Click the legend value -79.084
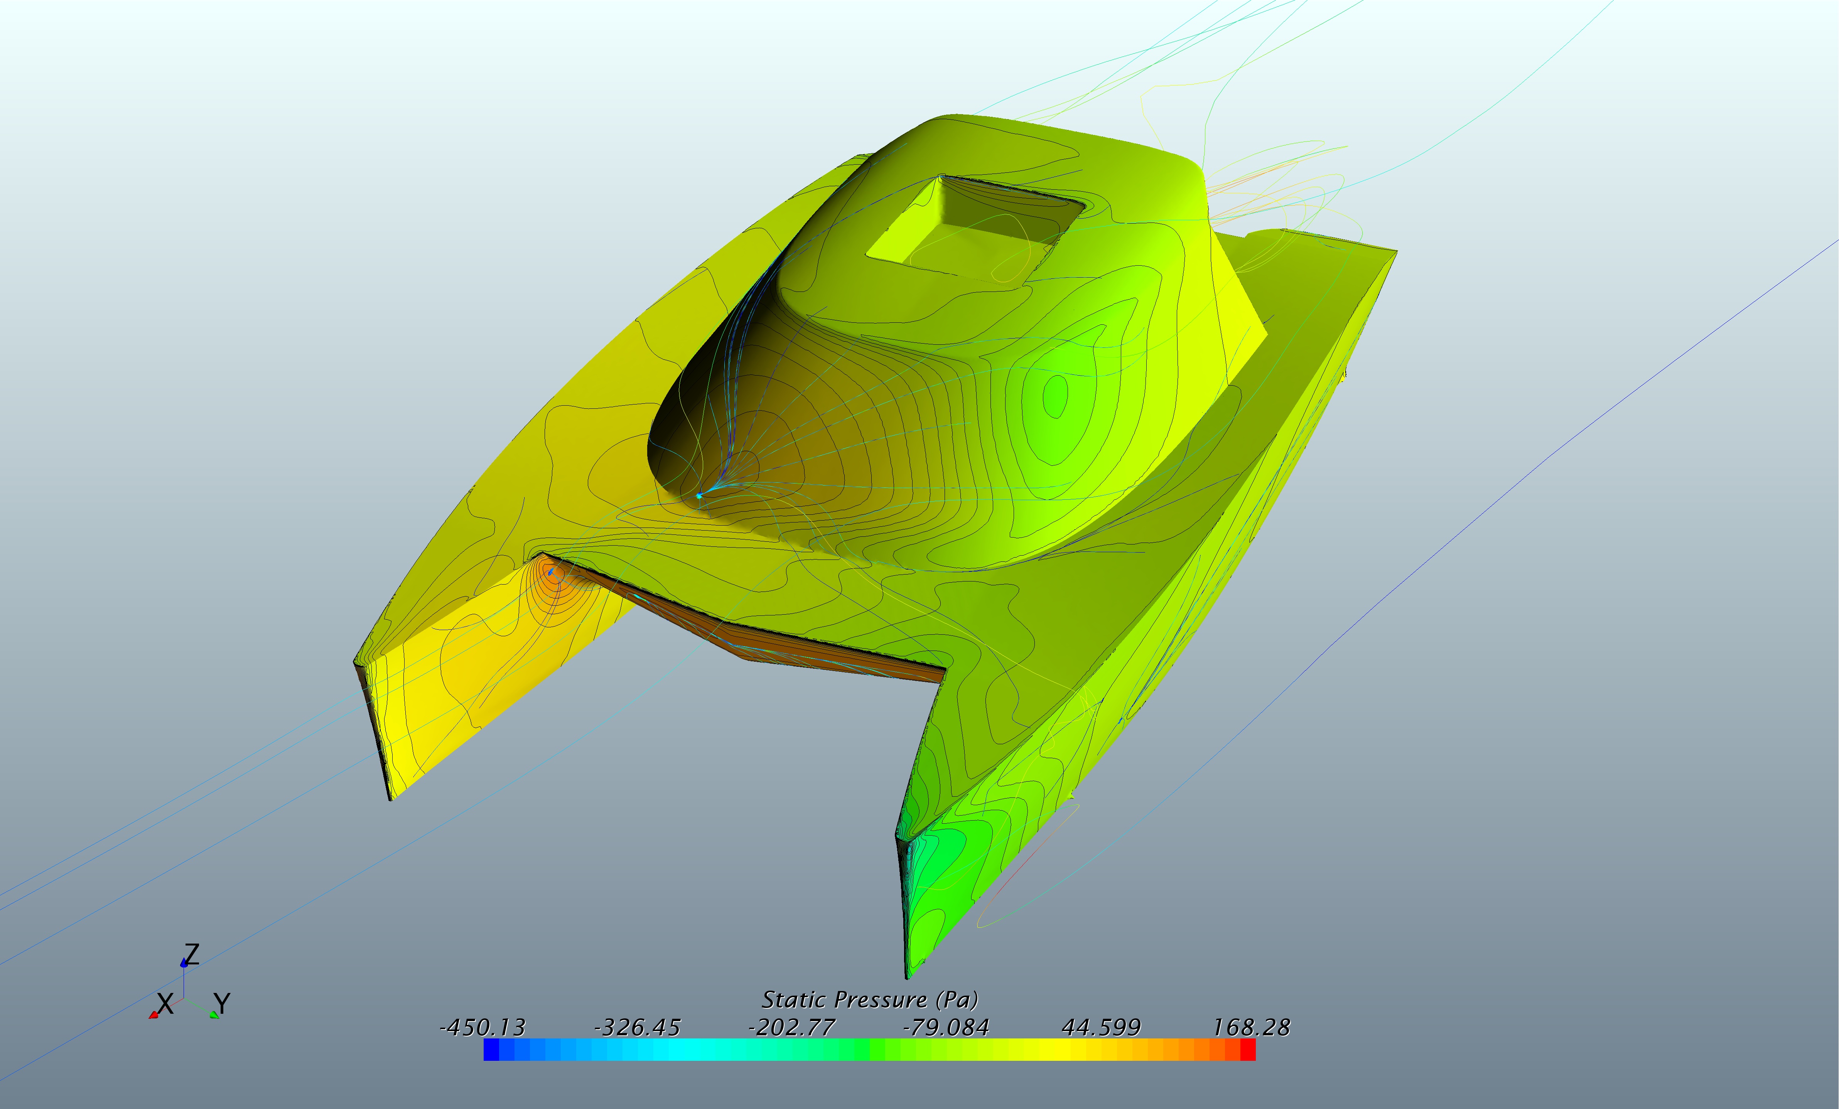This screenshot has width=1839, height=1109. click(946, 1028)
